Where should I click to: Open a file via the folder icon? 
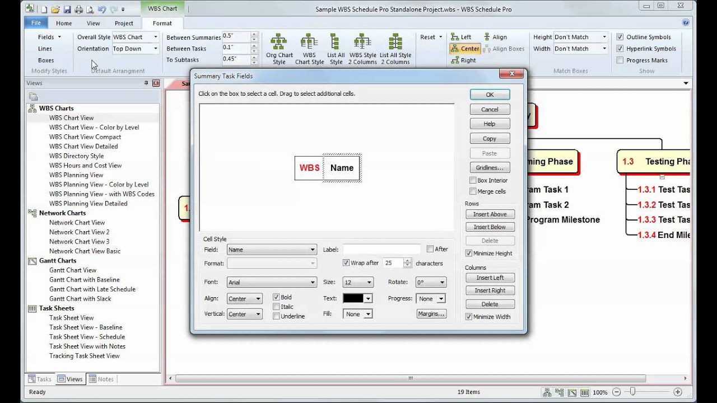pos(55,10)
